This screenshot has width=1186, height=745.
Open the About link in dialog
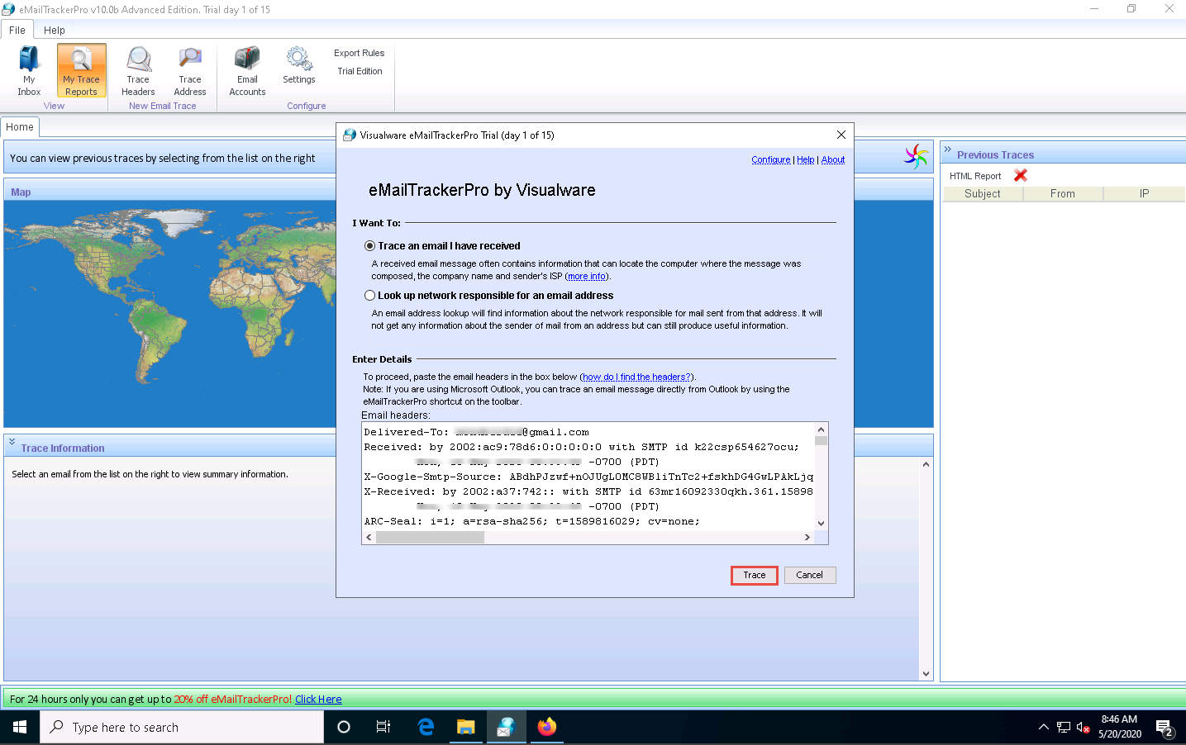point(833,160)
